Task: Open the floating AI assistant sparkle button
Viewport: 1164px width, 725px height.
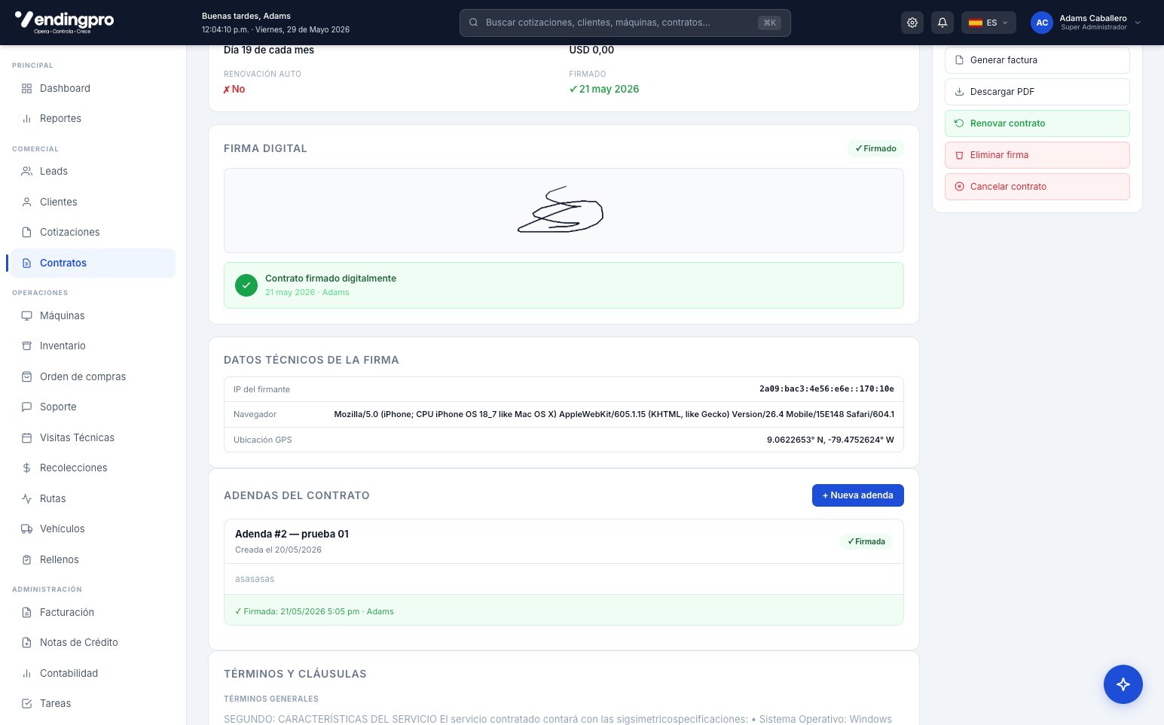Action: tap(1123, 684)
